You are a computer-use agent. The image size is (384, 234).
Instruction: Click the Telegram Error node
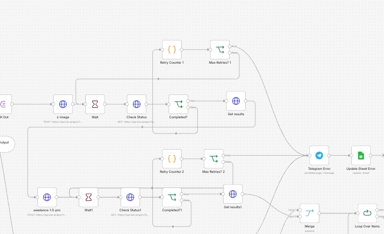tap(319, 156)
